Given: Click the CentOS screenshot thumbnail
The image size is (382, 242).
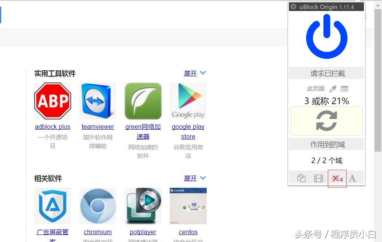Looking at the screenshot, I should pos(188,206).
